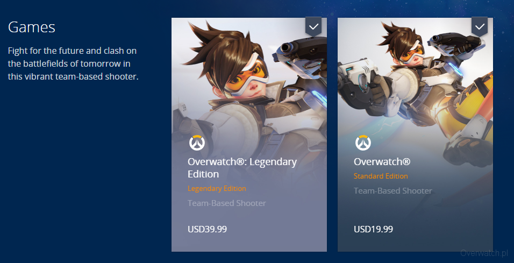
Task: Click Team-Based Shooter text on Standard card
Action: pos(393,190)
